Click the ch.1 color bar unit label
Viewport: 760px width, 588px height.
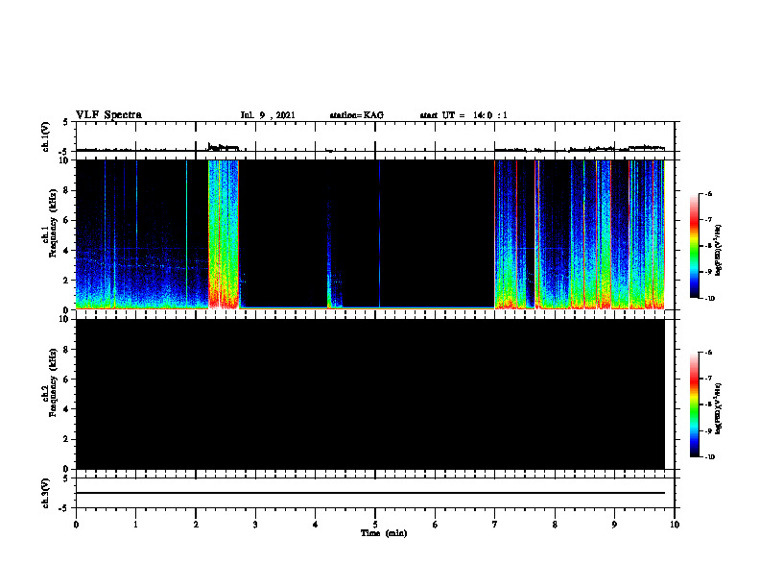[719, 250]
